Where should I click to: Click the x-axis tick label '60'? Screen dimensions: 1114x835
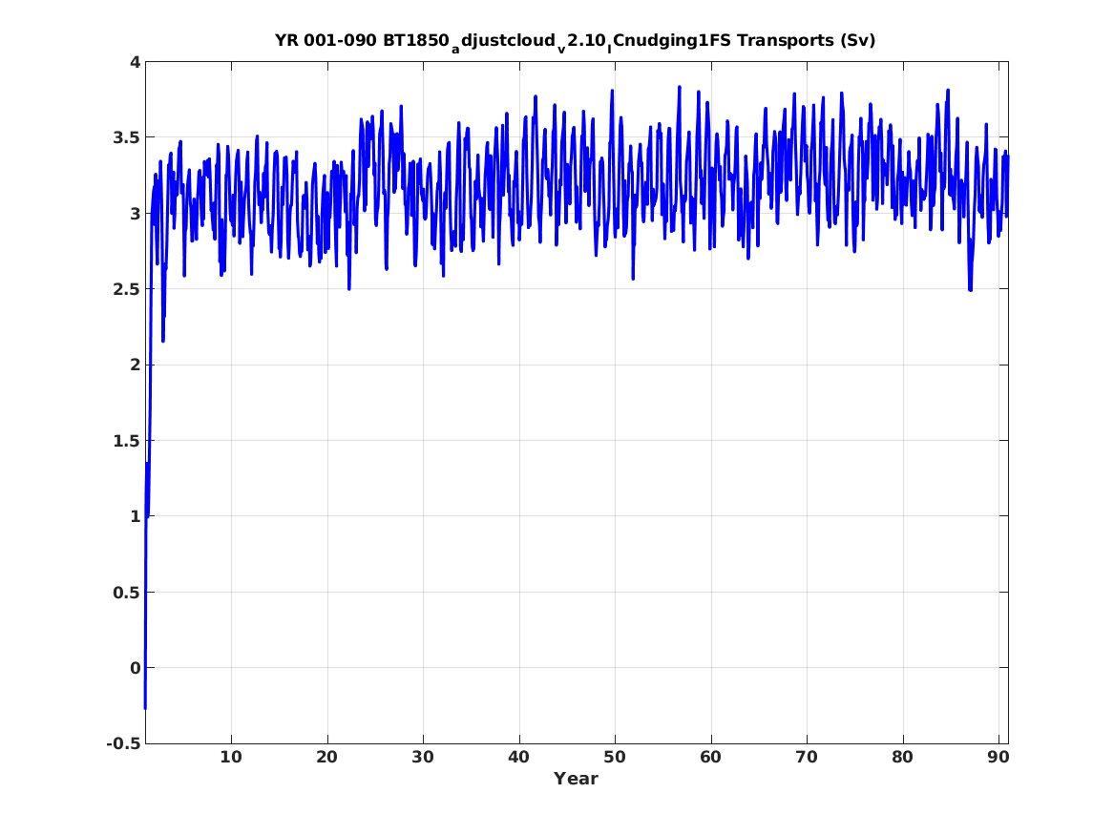pos(710,758)
